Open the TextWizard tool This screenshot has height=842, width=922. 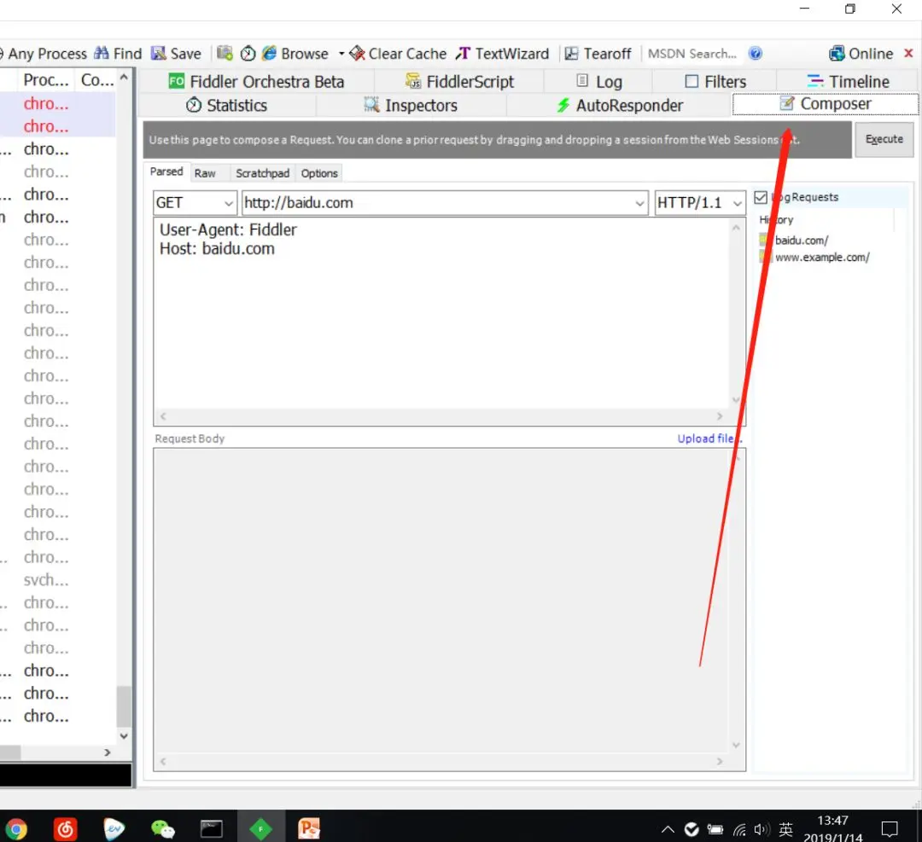[502, 54]
